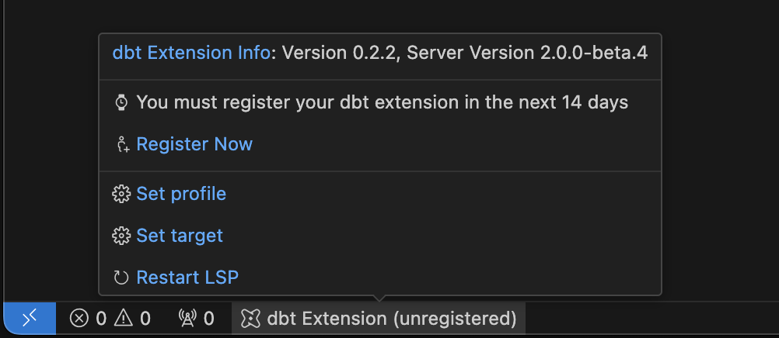This screenshot has height=338, width=779.
Task: Click the Register Now link
Action: pos(194,144)
